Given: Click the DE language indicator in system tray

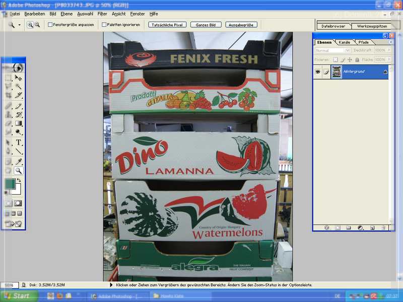Looking at the screenshot, I should [337, 296].
